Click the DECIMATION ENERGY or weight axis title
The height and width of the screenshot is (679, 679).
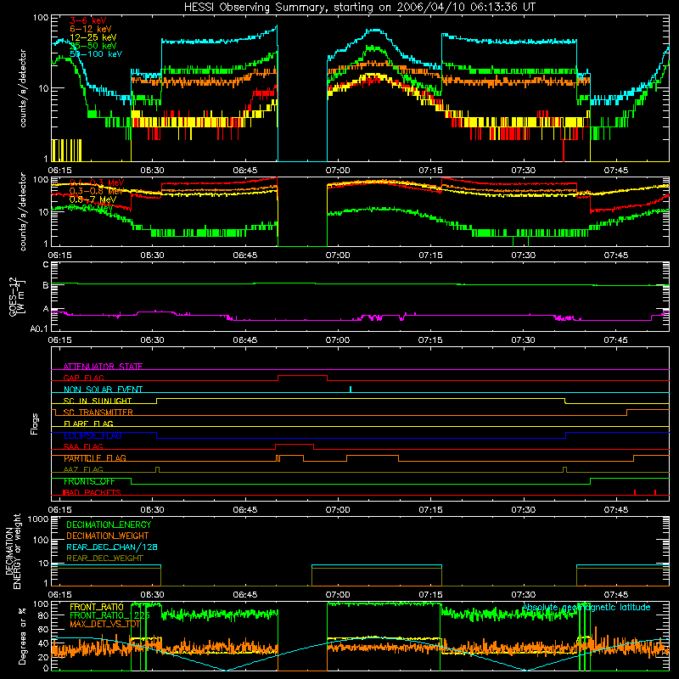coord(13,551)
